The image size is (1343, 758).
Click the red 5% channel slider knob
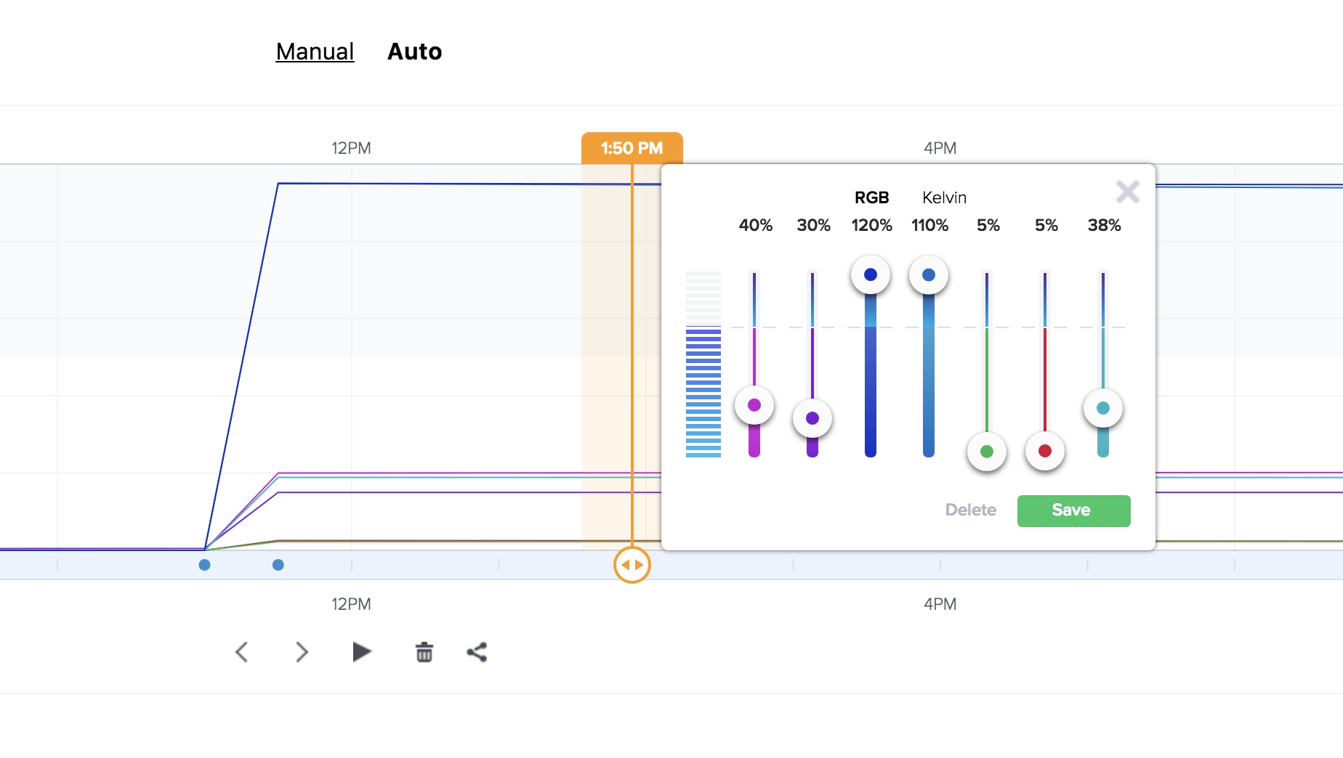click(1045, 451)
